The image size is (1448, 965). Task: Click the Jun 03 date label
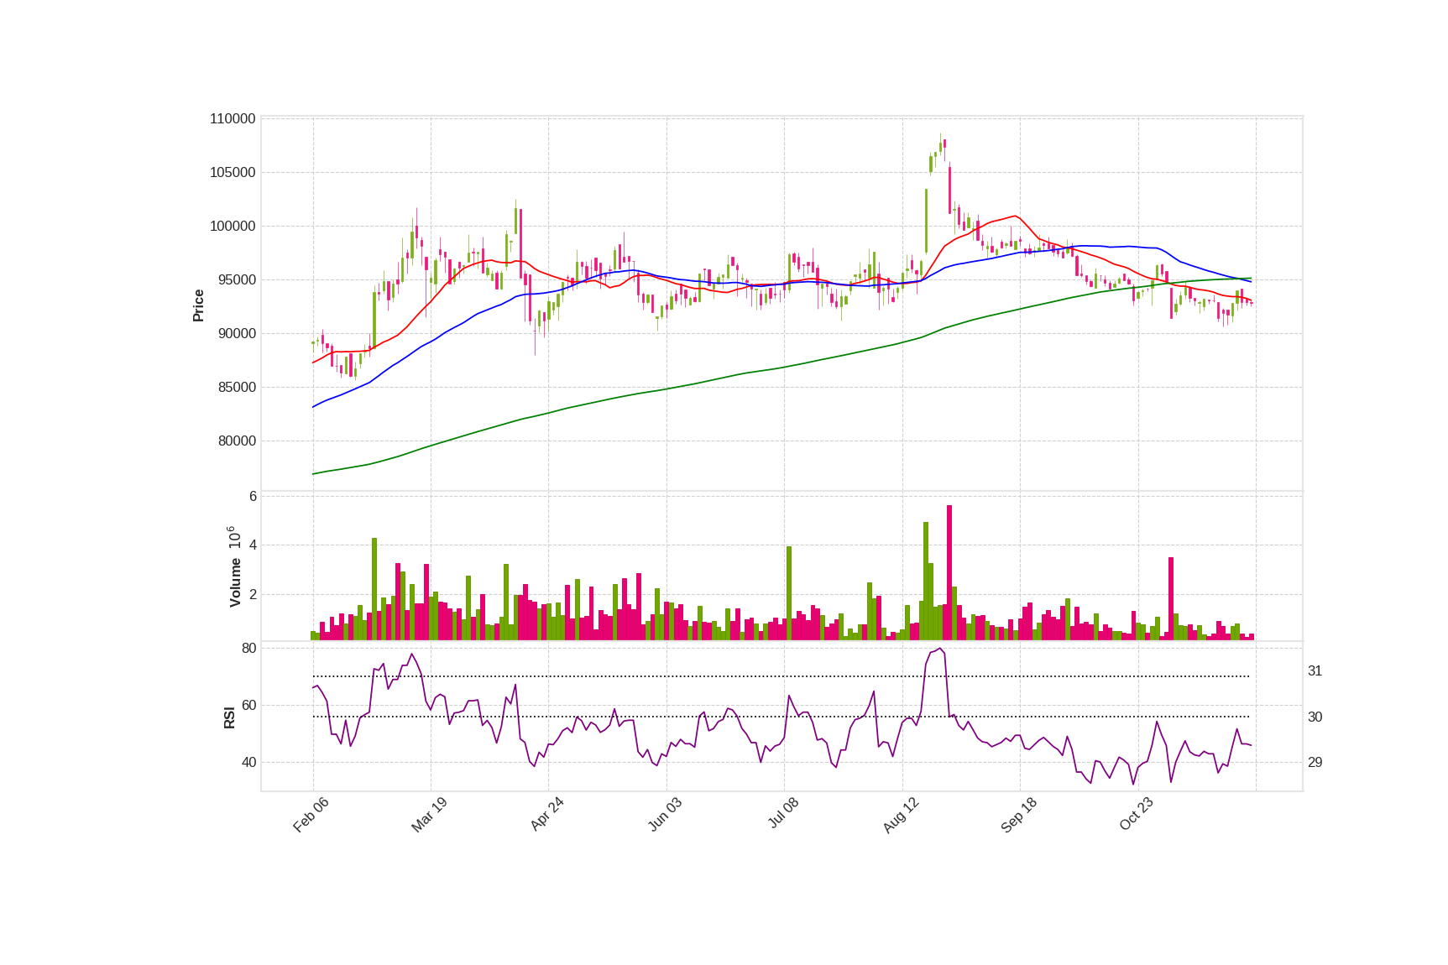click(x=665, y=815)
